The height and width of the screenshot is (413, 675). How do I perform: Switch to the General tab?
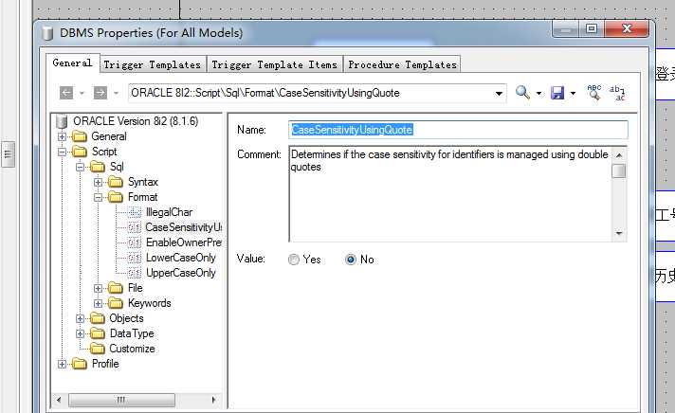72,63
